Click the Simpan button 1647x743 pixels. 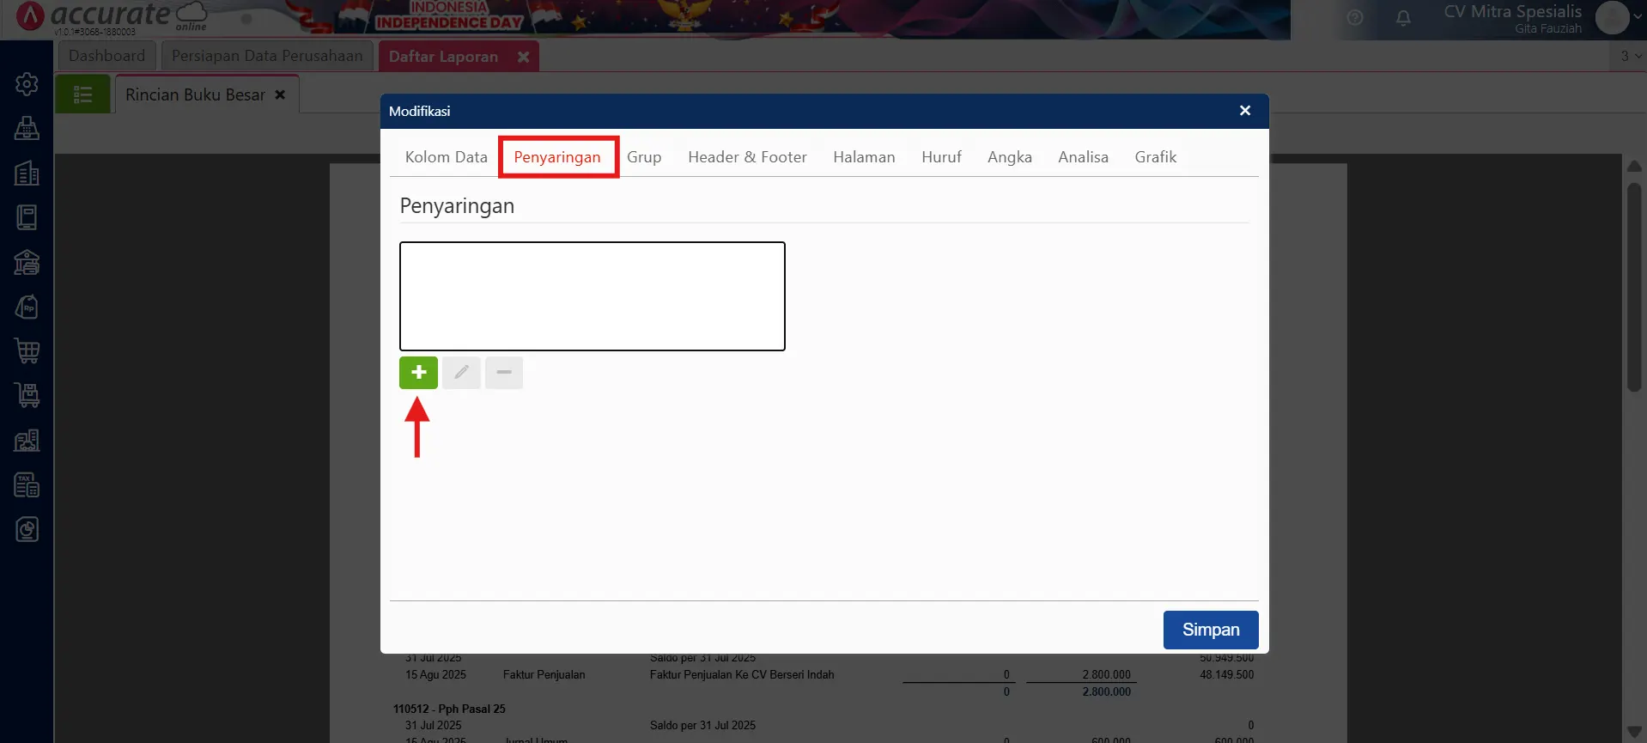coord(1211,630)
